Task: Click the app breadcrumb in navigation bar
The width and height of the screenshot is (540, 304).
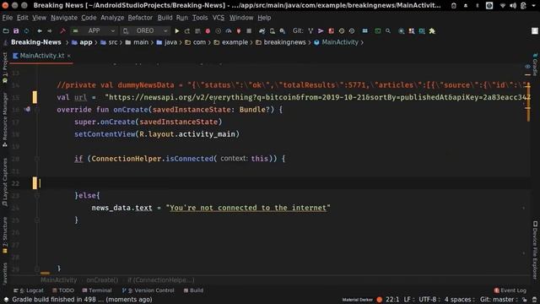Action: pos(82,42)
